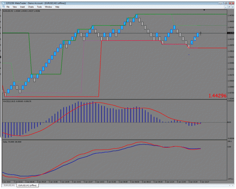Open the Tools menu

39,7
